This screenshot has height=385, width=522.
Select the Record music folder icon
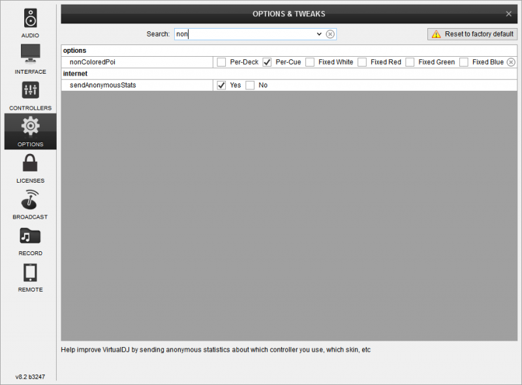click(30, 236)
